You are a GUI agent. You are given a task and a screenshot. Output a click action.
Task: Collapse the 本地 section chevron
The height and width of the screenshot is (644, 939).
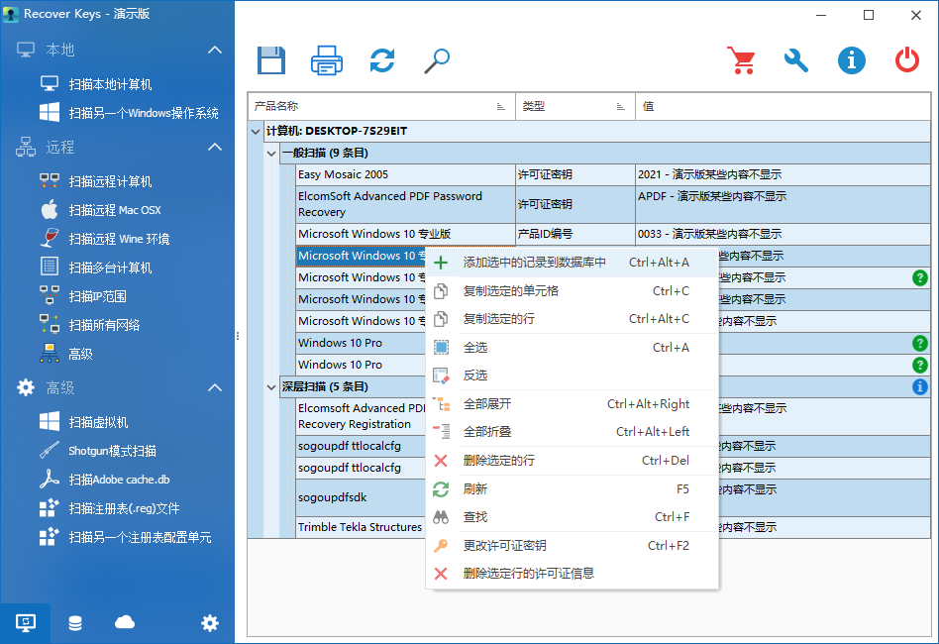pos(214,50)
